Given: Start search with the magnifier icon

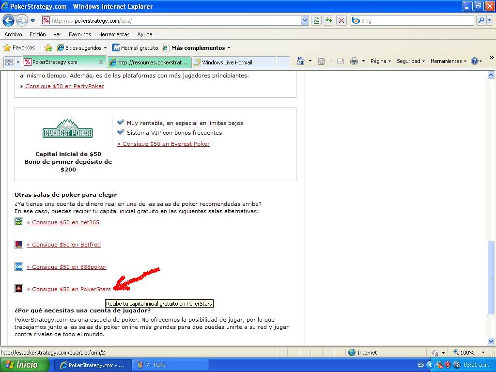Looking at the screenshot, I should 481,20.
